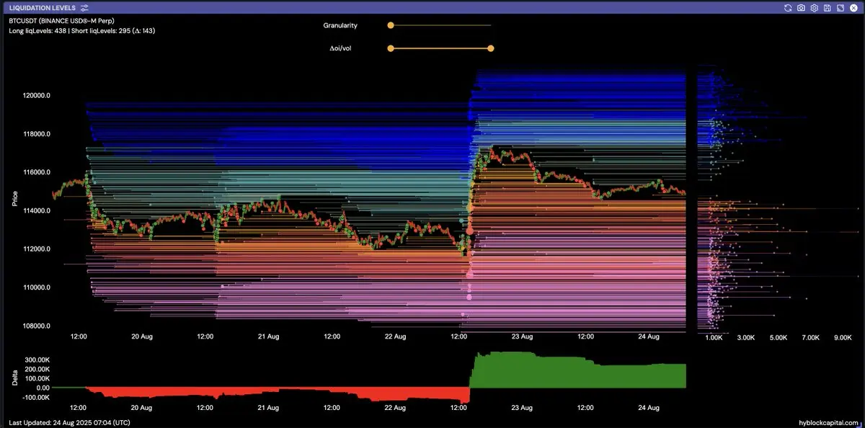The width and height of the screenshot is (865, 428).
Task: Click the 22 Aug date label on price chart
Action: [395, 336]
